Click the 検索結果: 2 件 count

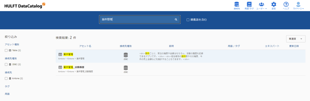coord(66,38)
